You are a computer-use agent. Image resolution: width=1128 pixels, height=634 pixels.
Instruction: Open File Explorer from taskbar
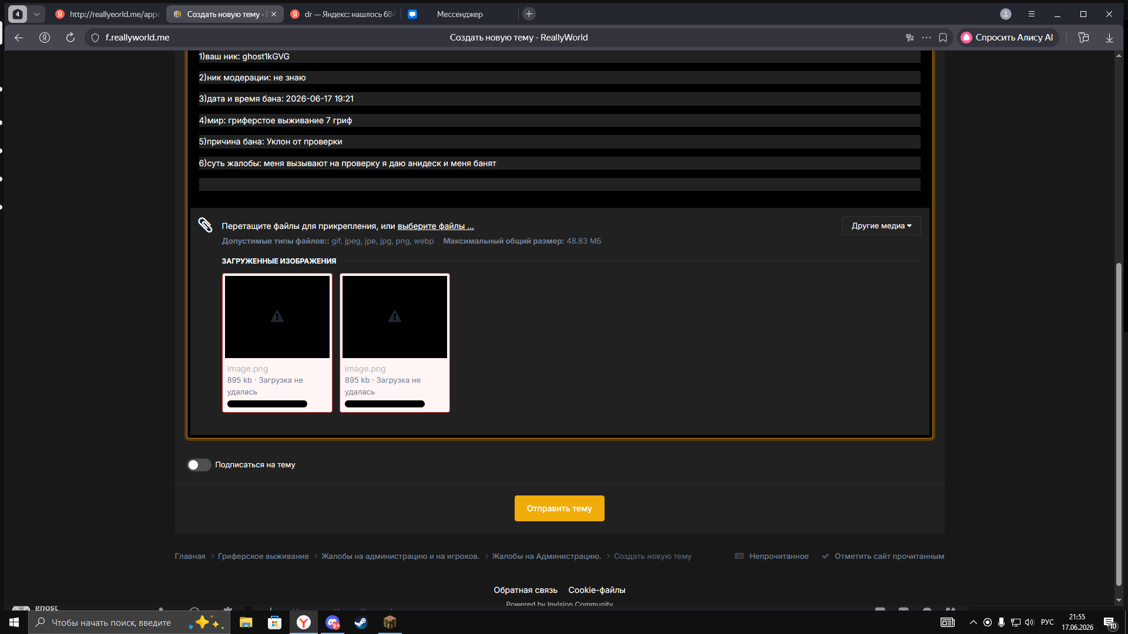click(246, 622)
